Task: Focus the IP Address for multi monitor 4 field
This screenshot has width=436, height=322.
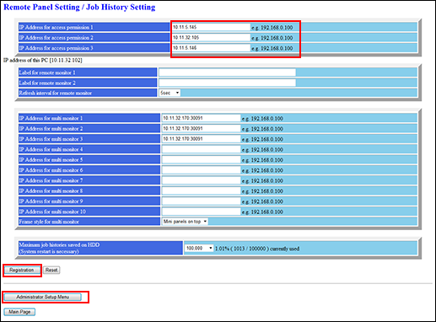Action: click(202, 149)
